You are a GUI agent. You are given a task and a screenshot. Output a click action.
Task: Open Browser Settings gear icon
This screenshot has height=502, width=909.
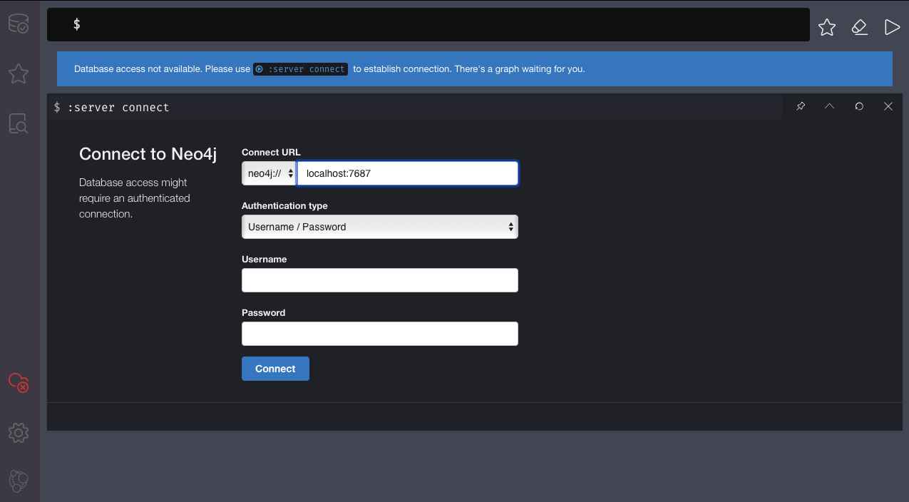pos(19,432)
